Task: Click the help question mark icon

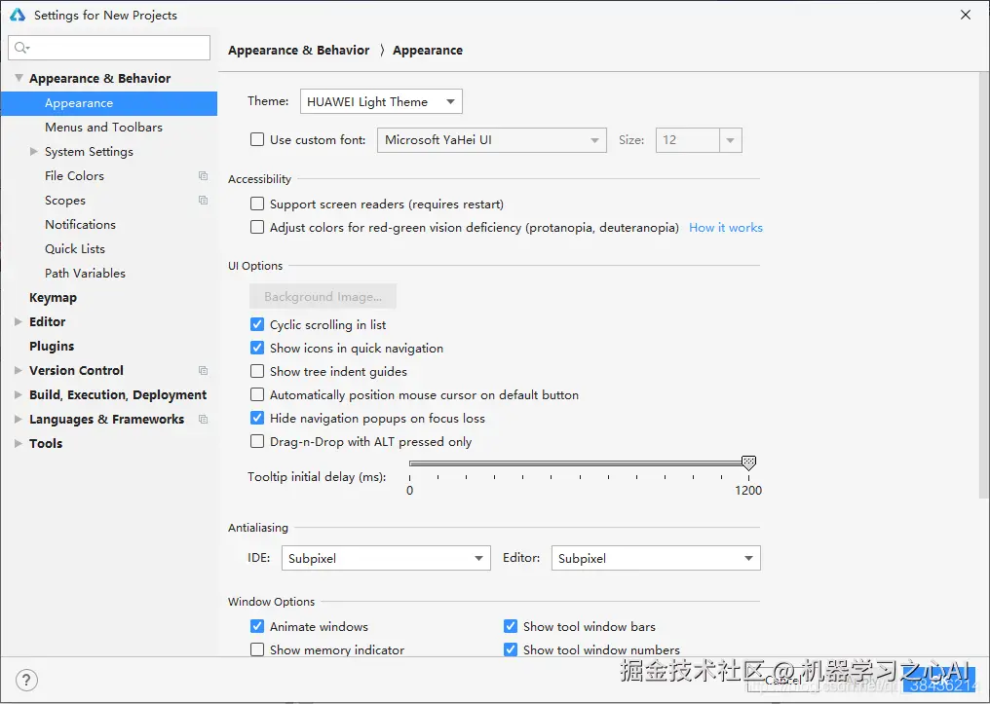Action: click(x=26, y=680)
